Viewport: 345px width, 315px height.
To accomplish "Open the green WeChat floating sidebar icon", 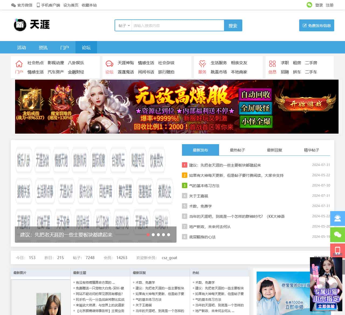I will 337,234.
